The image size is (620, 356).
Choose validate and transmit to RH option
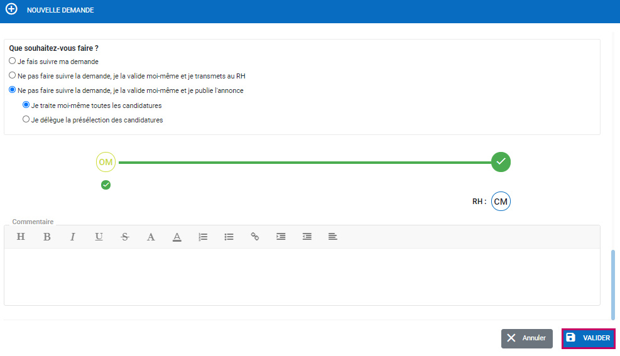(13, 75)
